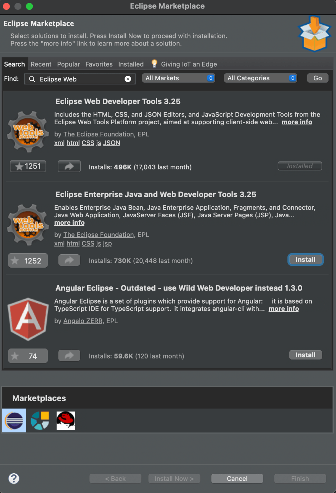Open Eclipse Foundation link under Web Developer Tools

tap(99, 134)
